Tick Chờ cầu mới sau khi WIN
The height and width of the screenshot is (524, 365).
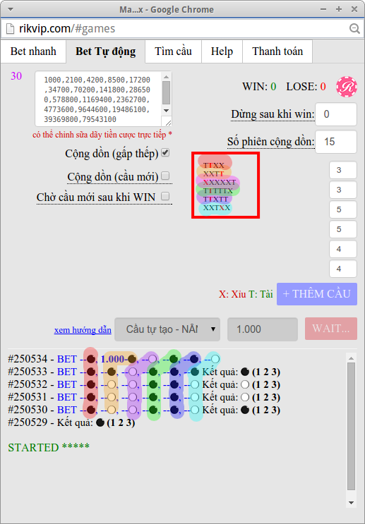pos(165,196)
